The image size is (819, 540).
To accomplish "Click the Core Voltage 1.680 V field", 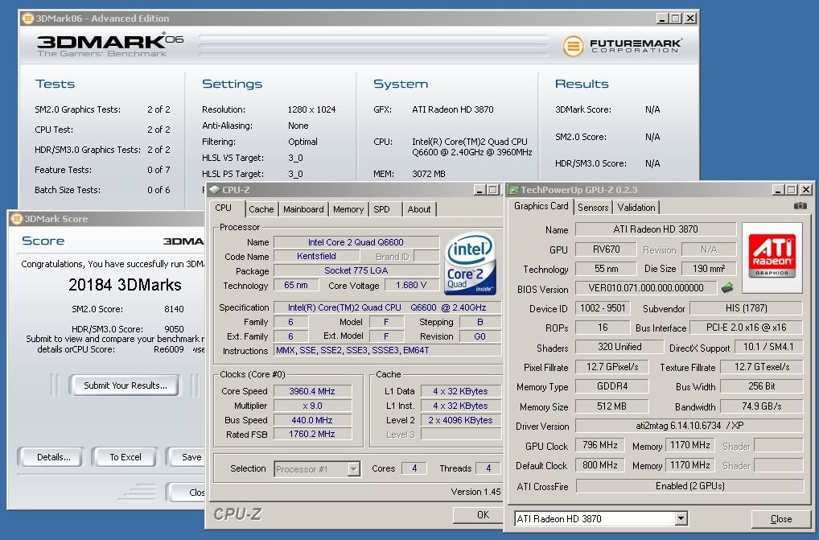I will pos(411,285).
